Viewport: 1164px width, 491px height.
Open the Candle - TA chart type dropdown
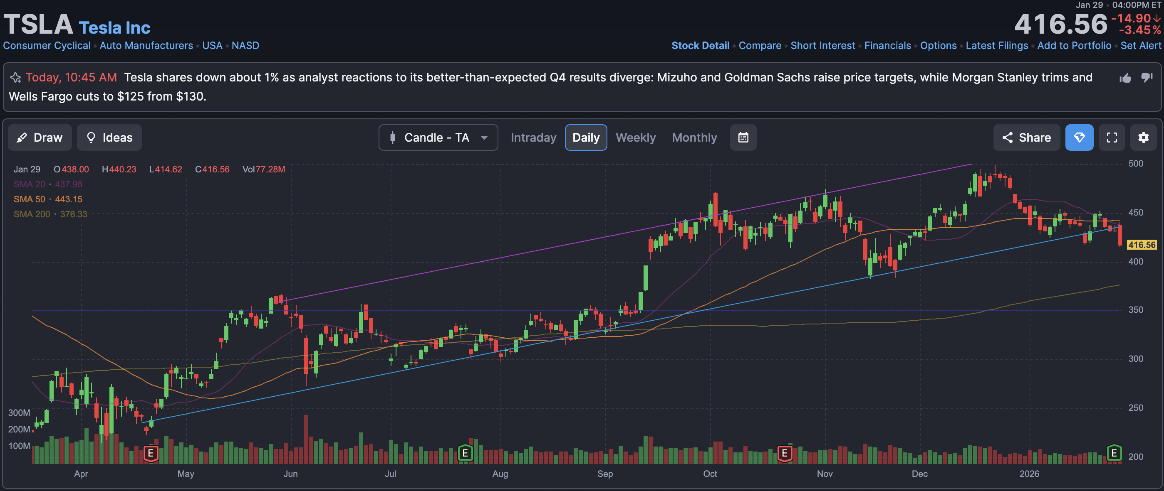point(438,137)
